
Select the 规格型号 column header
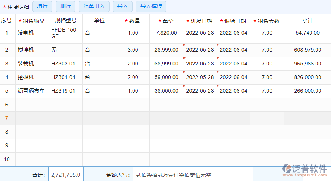tap(66, 21)
